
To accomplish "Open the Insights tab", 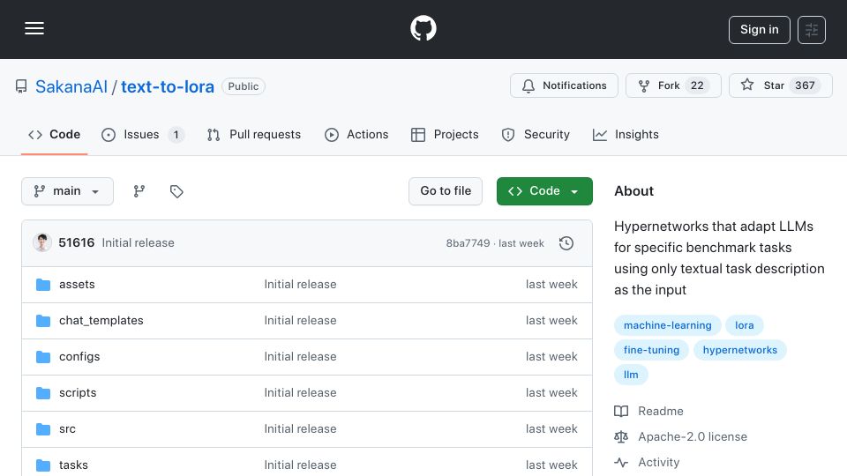I will [626, 134].
